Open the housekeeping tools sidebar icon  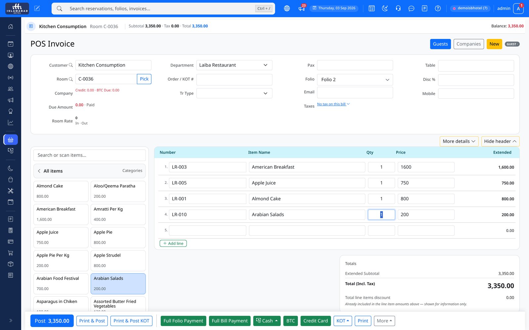(11, 191)
